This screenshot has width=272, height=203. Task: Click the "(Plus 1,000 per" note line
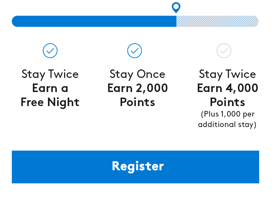(x=227, y=114)
